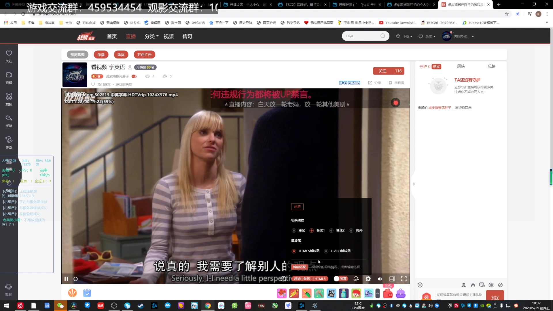Expand the gift list with the up chevron

378,293
